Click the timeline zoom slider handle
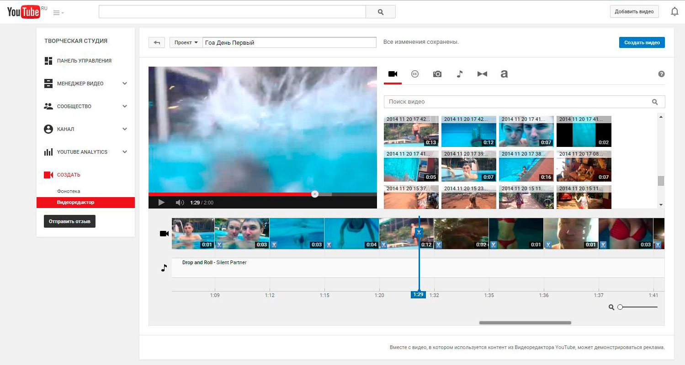685x365 pixels. 620,307
